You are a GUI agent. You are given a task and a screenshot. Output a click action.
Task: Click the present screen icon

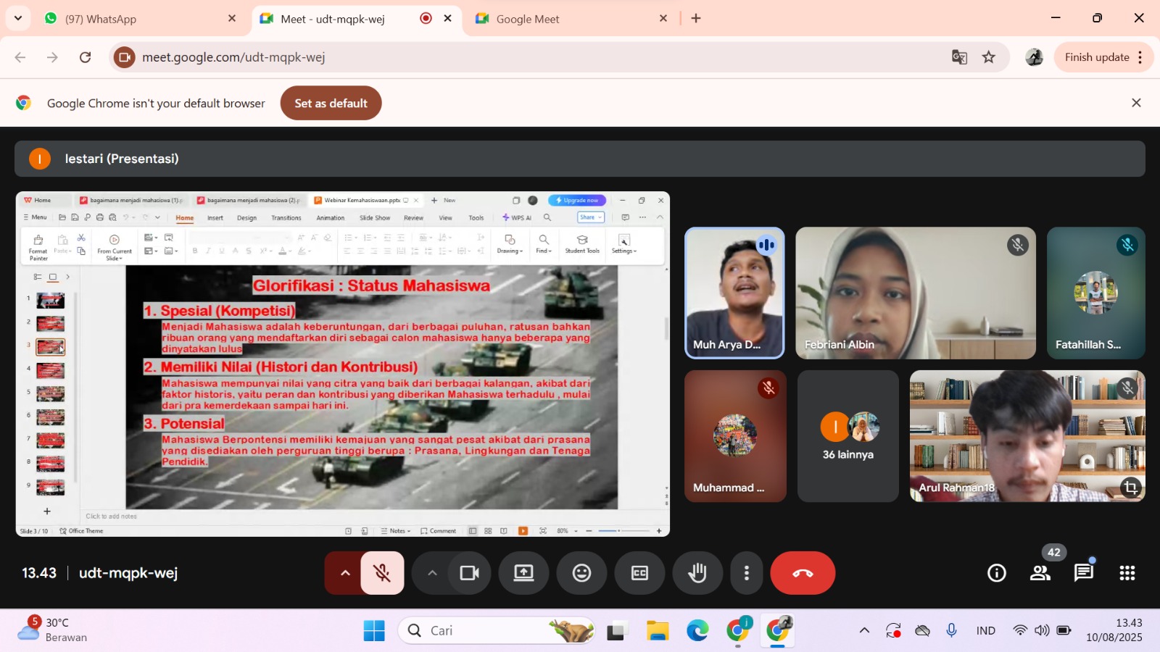click(x=523, y=573)
